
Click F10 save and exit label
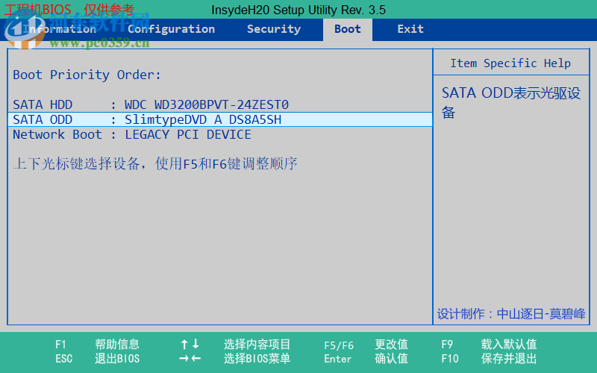489,359
